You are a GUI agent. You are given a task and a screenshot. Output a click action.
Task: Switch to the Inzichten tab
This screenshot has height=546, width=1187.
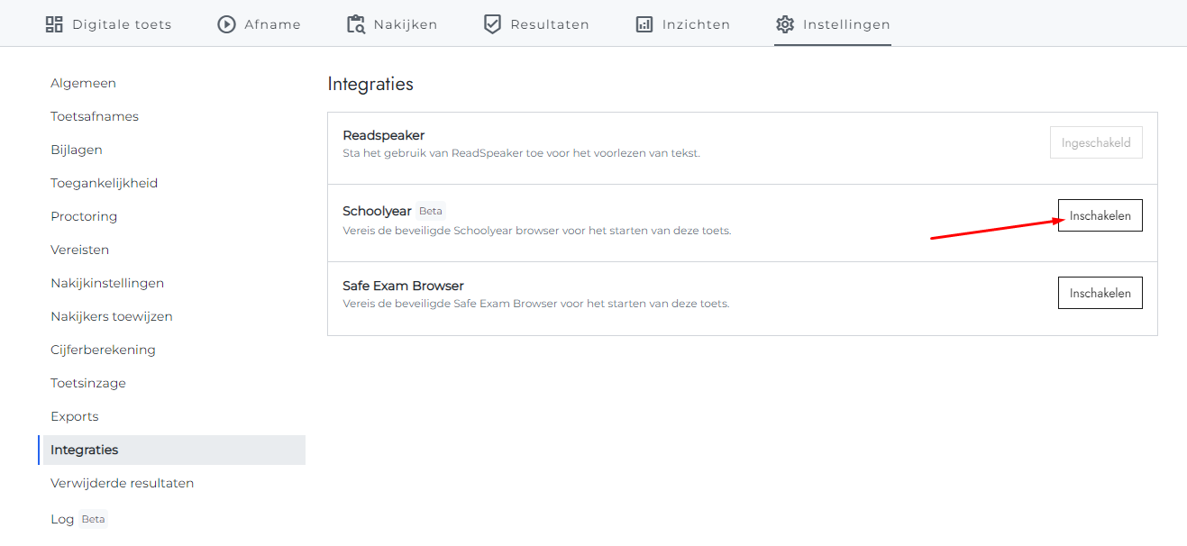(682, 24)
